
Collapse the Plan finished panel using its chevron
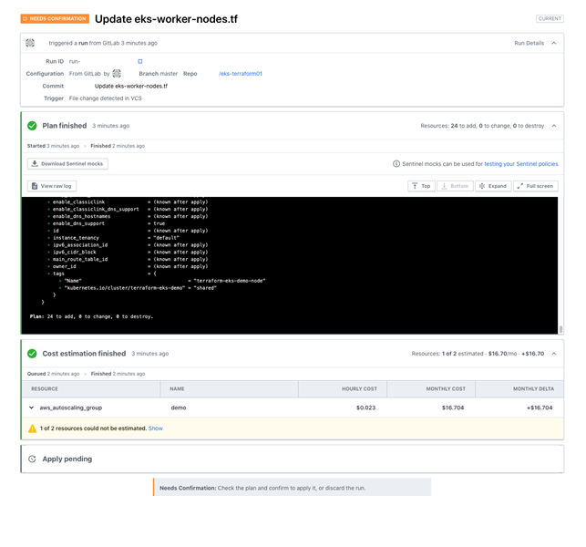tap(555, 126)
